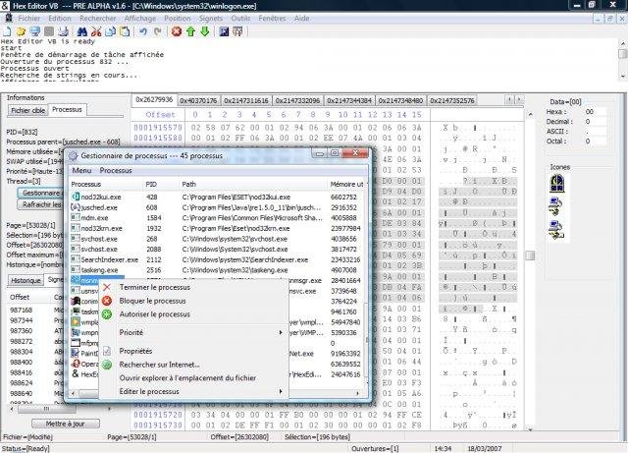Image resolution: width=628 pixels, height=453 pixels.
Task: Click the globe icon beside Rechercher sur Internet
Action: [x=107, y=365]
